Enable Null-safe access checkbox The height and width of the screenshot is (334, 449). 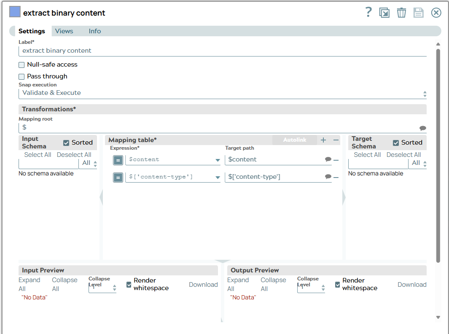pos(22,65)
